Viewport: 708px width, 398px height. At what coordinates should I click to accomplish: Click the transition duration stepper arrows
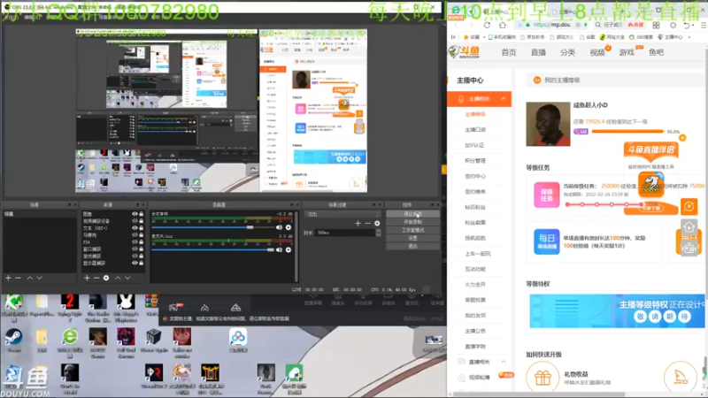pyautogui.click(x=379, y=233)
